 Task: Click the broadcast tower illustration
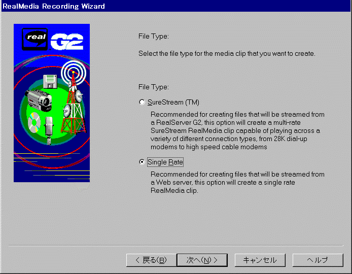(74, 97)
